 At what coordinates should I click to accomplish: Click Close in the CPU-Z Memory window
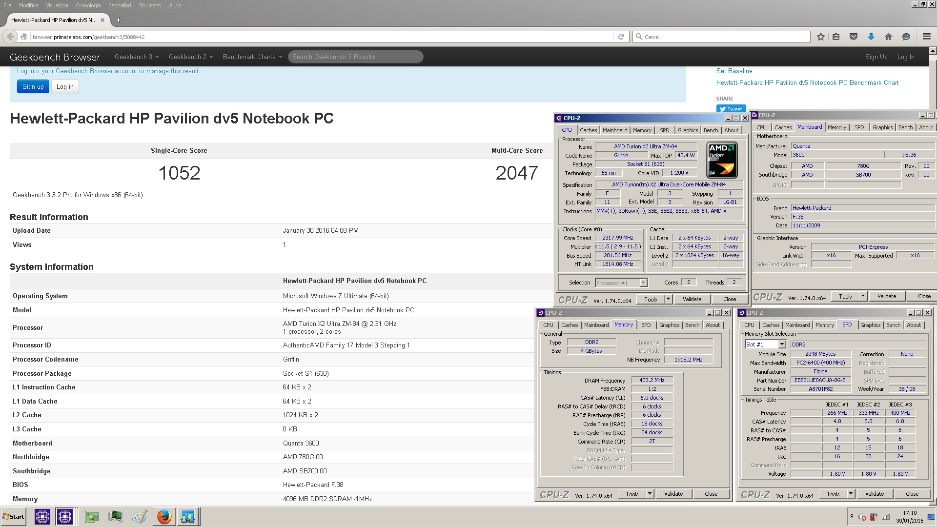711,494
